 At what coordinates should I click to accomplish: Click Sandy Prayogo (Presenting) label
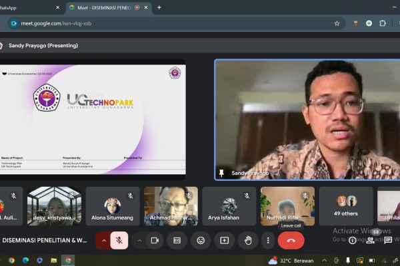[x=43, y=46]
